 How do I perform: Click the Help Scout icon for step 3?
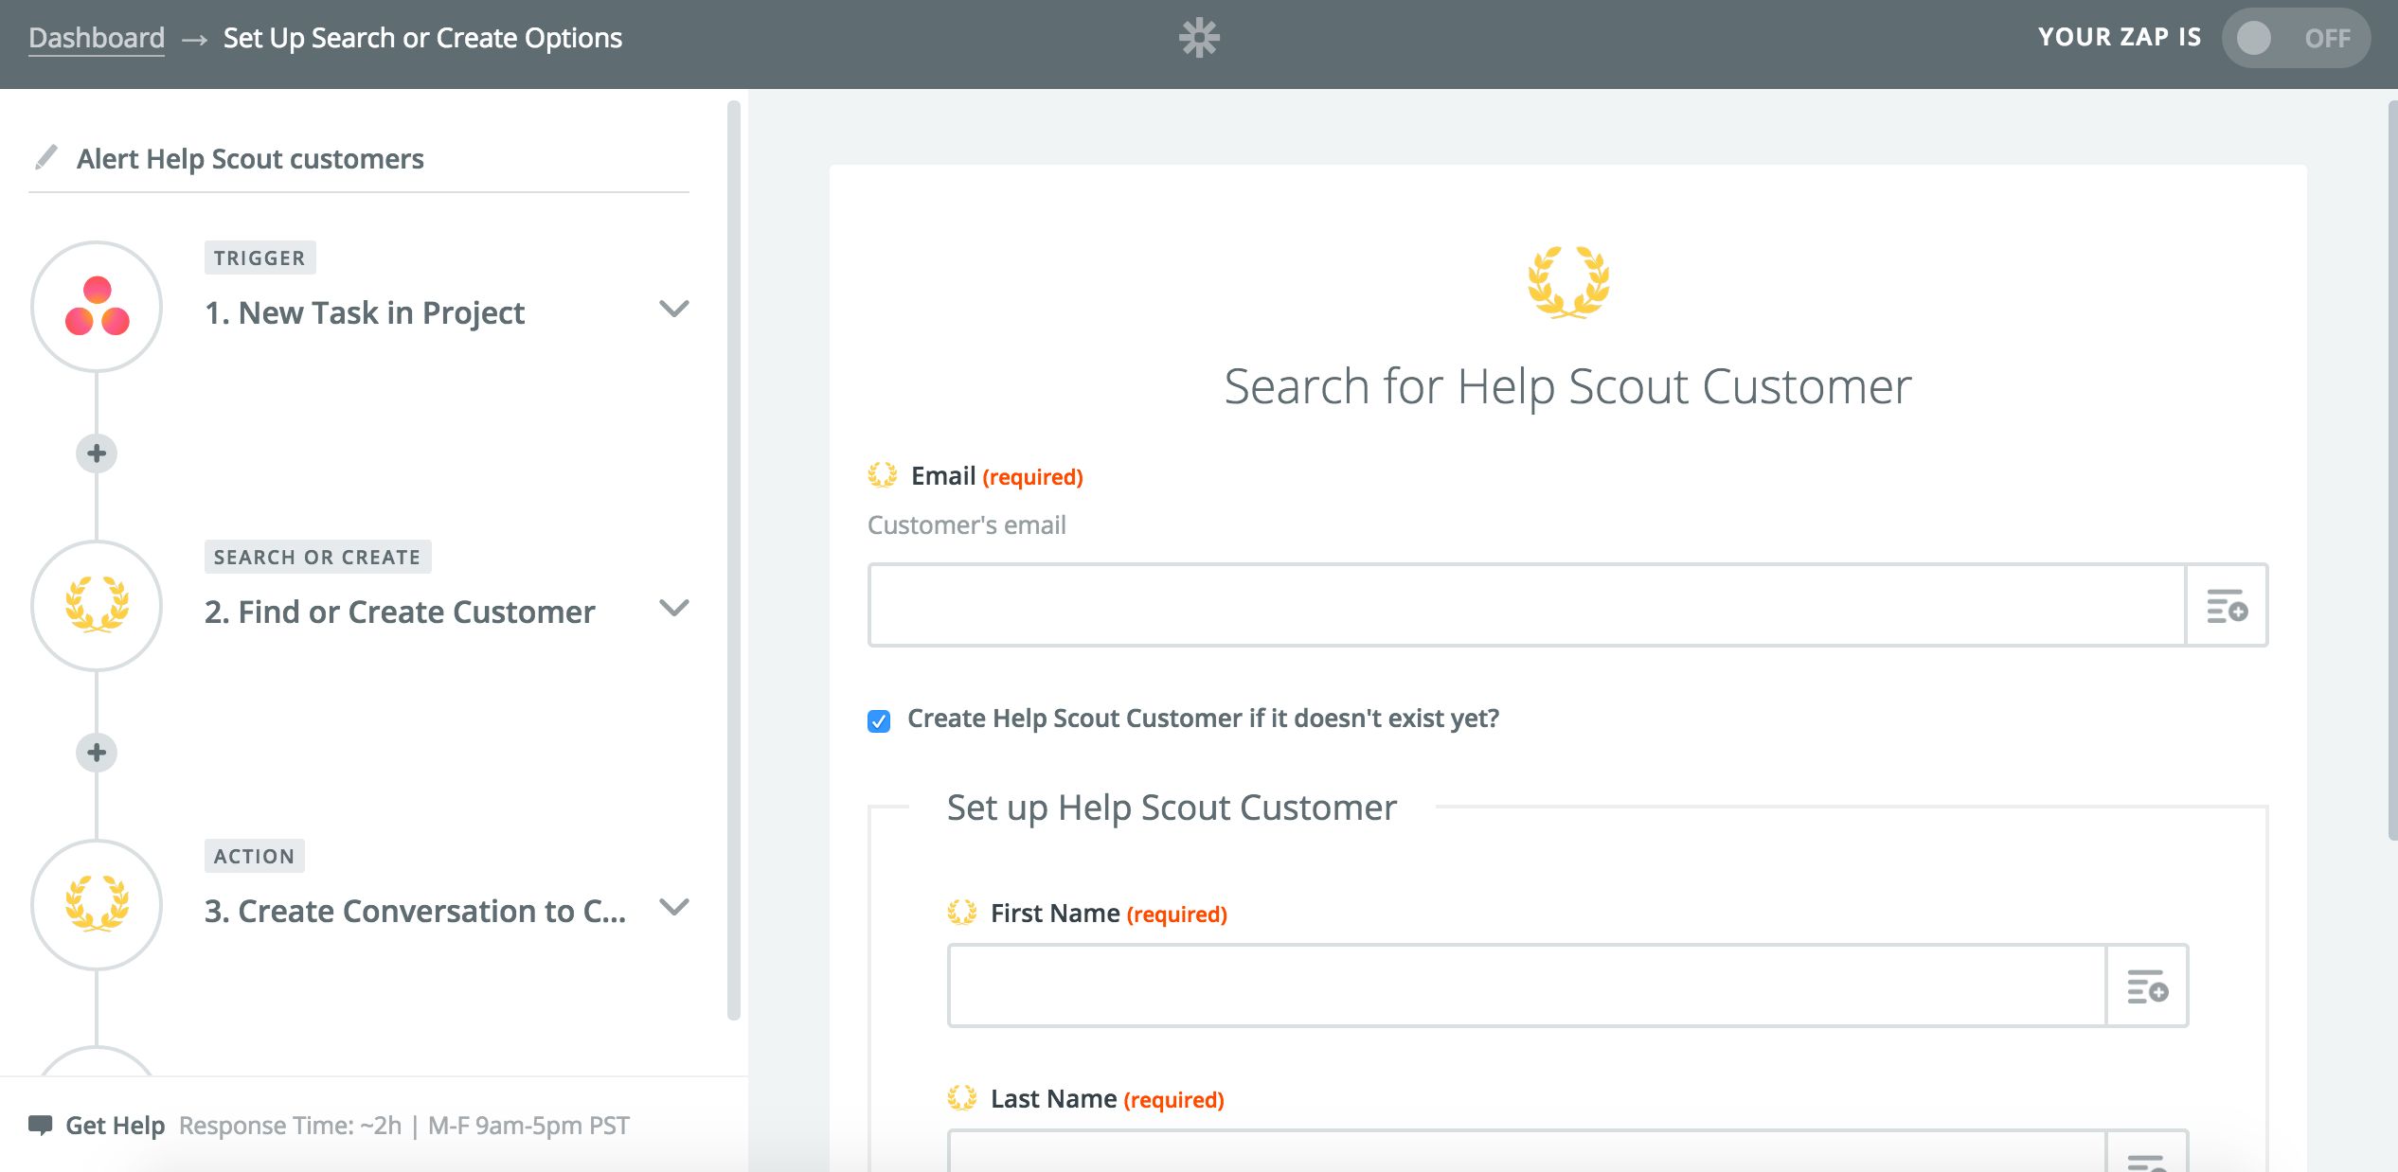coord(97,904)
